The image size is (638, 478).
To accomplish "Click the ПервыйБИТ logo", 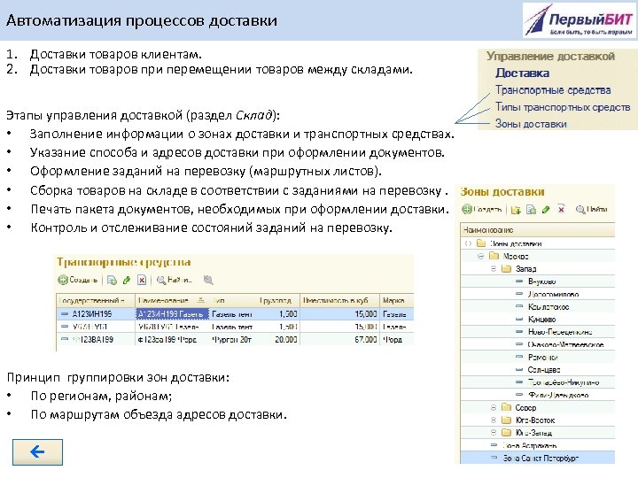I will pos(580,19).
